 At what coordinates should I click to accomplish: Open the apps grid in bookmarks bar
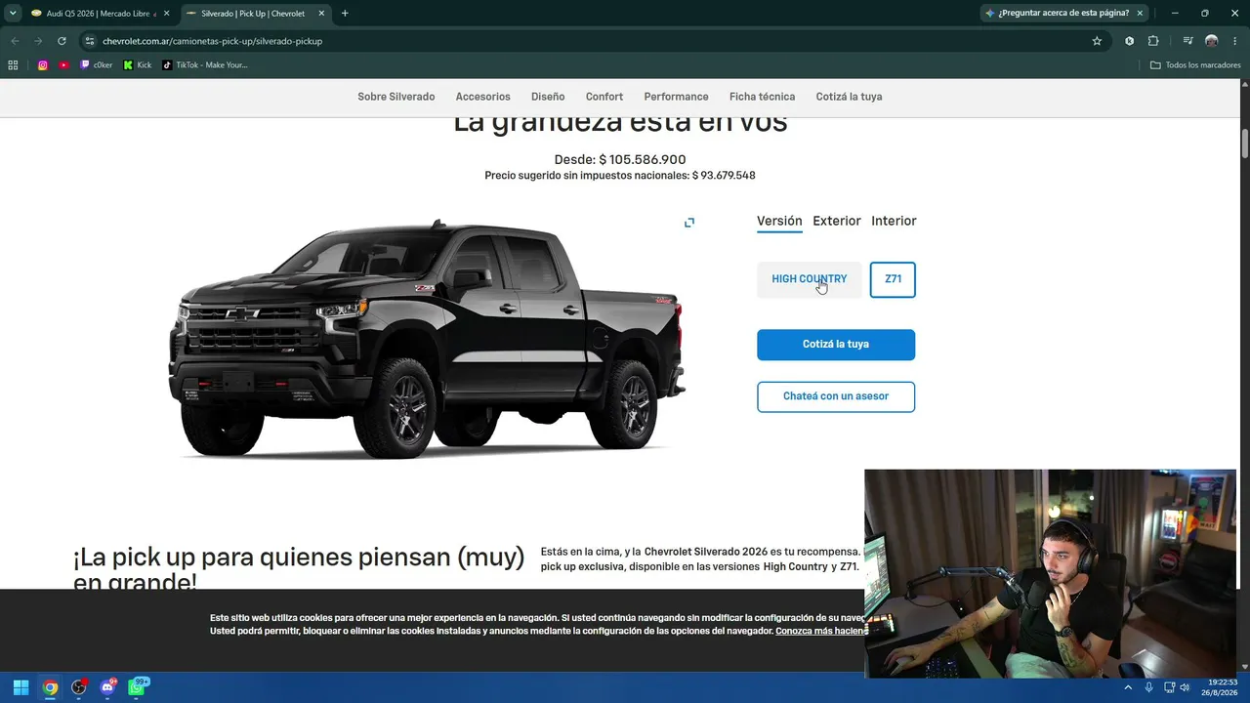tap(13, 65)
